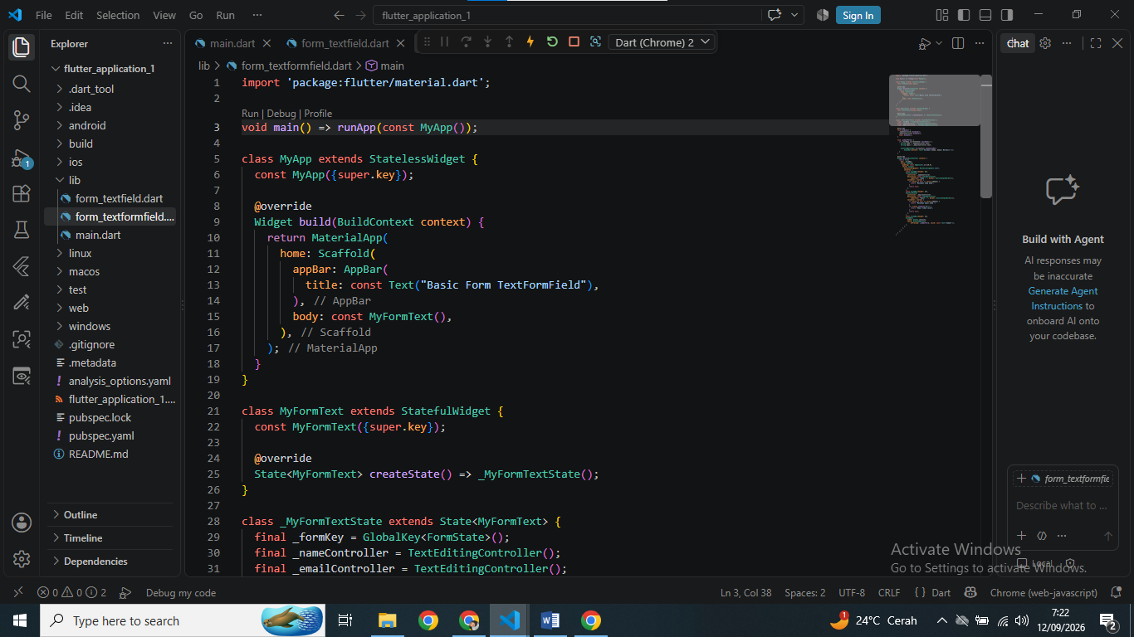Split the editor to the right
The width and height of the screenshot is (1134, 637).
pos(958,43)
